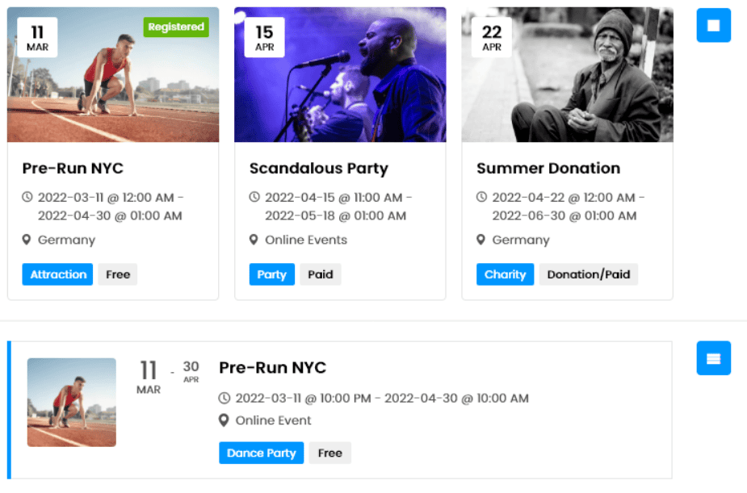Open the Dance Party category tag
This screenshot has width=747, height=493.
(261, 453)
